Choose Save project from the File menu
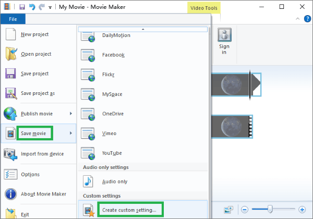 [35, 74]
